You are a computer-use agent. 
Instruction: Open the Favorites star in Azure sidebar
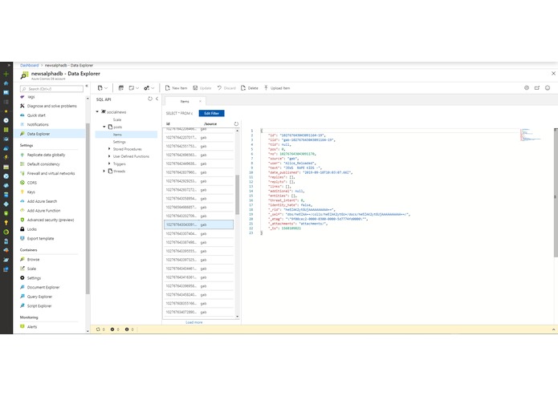6,111
